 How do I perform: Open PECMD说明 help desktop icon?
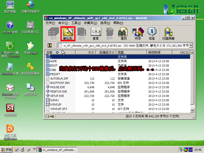tap(10, 28)
